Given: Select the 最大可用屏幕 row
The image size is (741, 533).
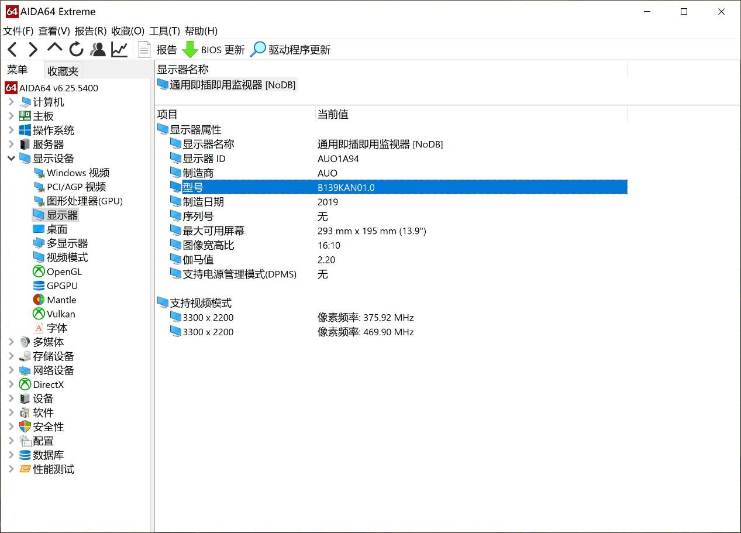Looking at the screenshot, I should coord(391,231).
